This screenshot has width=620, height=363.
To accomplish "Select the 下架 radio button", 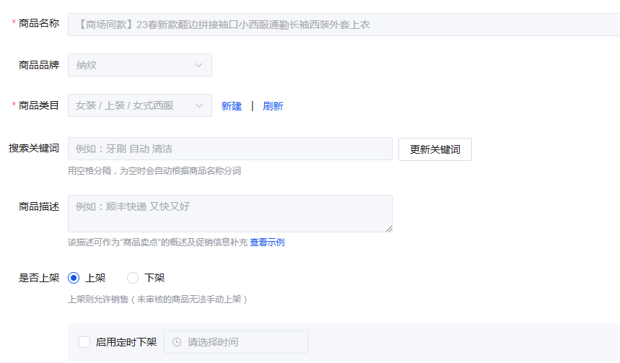I will 133,278.
